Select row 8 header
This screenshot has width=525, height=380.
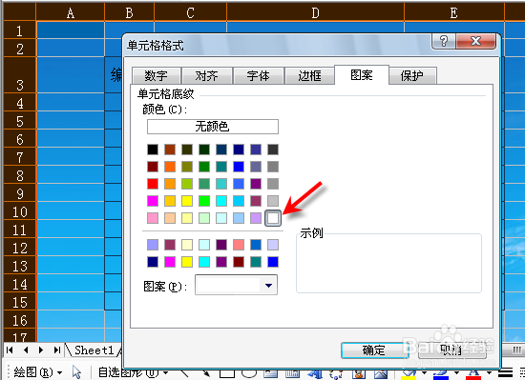19,175
